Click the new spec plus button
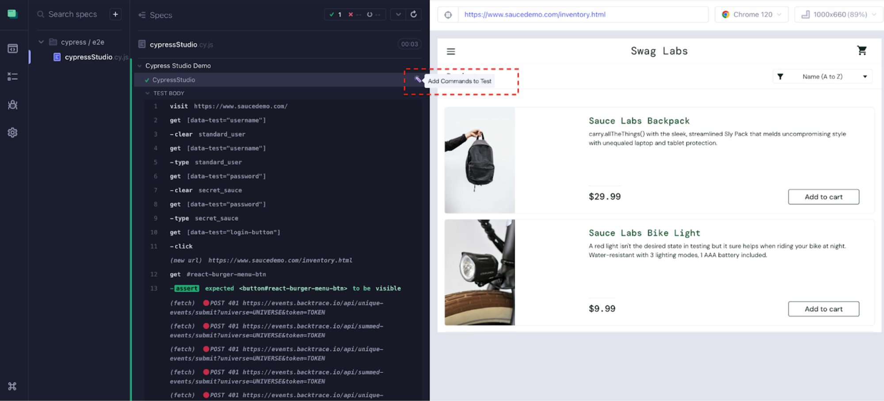 point(115,15)
